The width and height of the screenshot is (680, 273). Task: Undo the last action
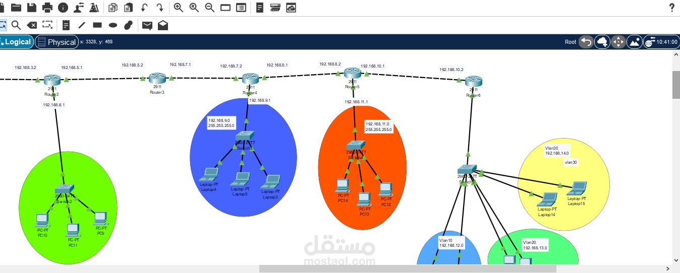(x=144, y=7)
